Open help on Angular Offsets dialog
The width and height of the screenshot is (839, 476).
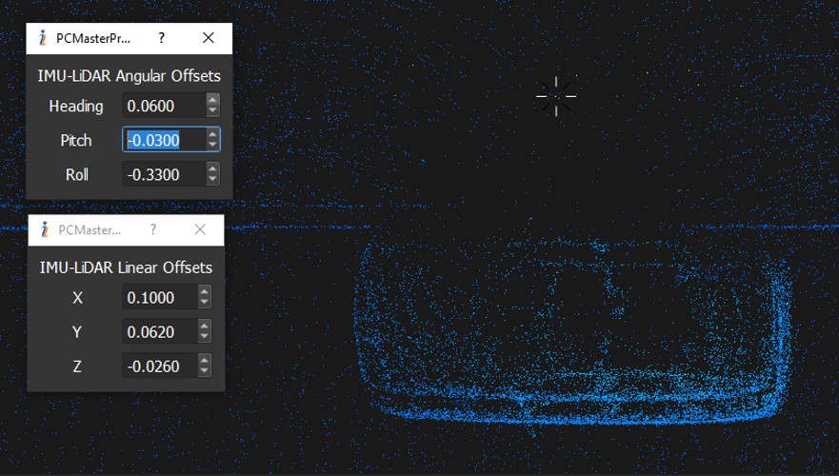(x=162, y=38)
